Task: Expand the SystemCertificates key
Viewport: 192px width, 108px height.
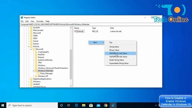Action: (34, 60)
